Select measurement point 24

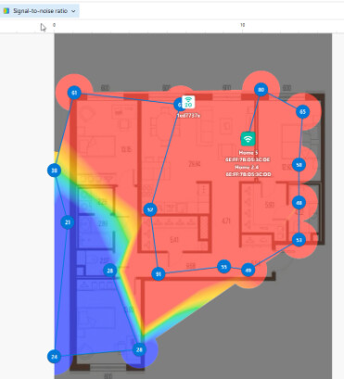pyautogui.click(x=54, y=357)
